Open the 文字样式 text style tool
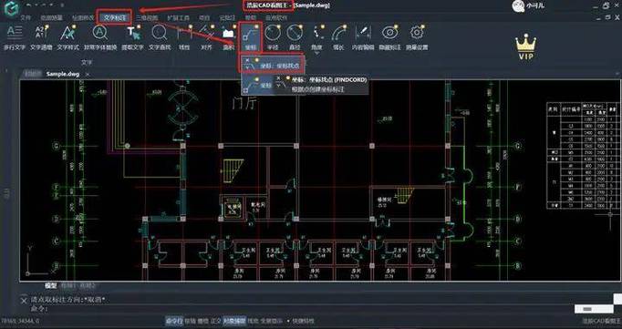The image size is (622, 329). [67, 37]
